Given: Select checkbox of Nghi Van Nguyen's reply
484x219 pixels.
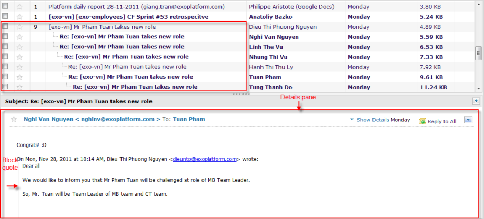Looking at the screenshot, I should [5, 36].
